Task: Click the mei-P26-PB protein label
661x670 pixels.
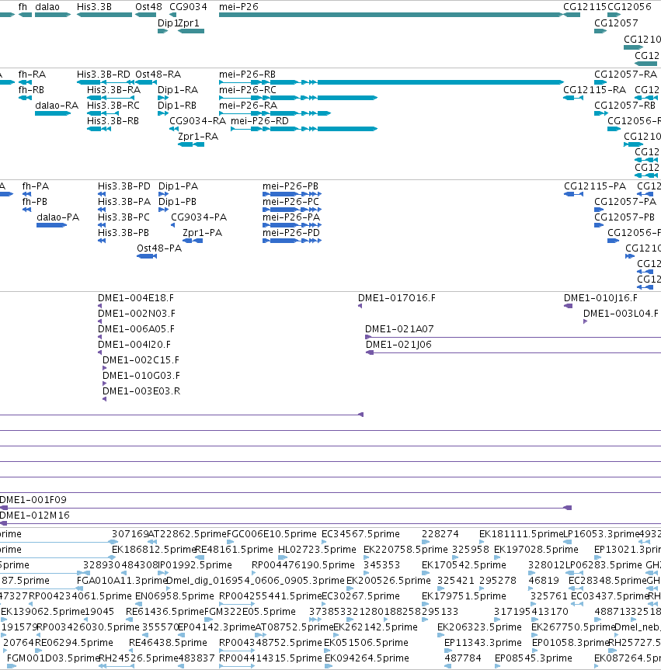Action: click(290, 186)
